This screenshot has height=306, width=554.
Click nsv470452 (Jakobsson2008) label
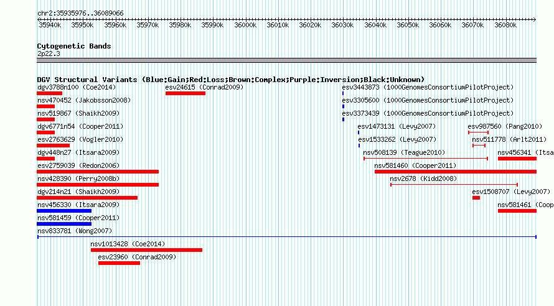pos(84,100)
